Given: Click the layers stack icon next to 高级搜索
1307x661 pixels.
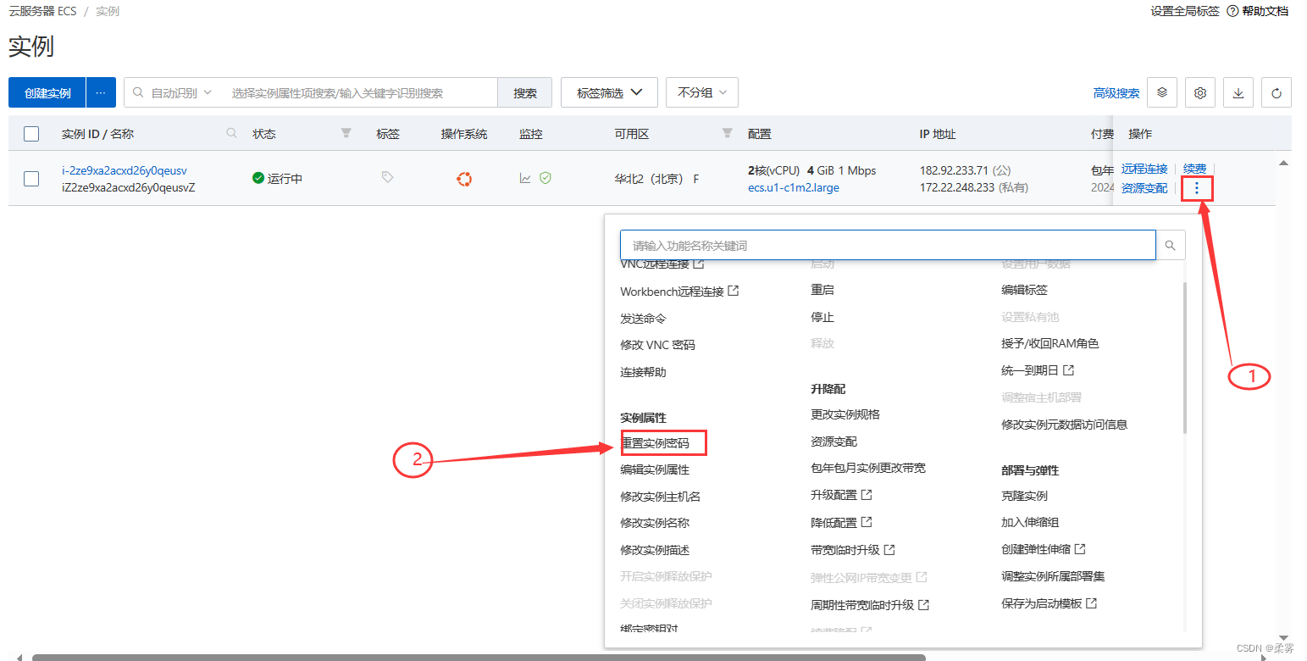Looking at the screenshot, I should [1162, 93].
